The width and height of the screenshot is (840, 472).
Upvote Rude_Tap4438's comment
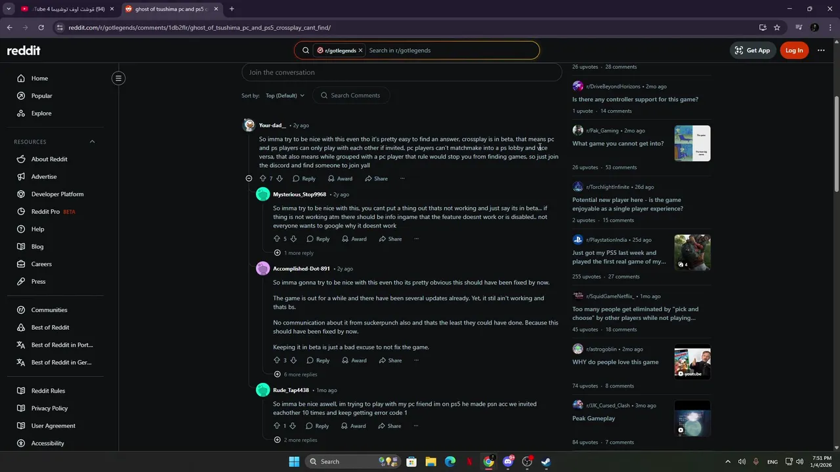(x=276, y=425)
